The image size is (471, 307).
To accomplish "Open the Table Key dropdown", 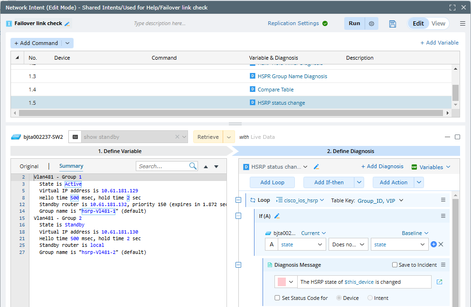I will (380, 200).
